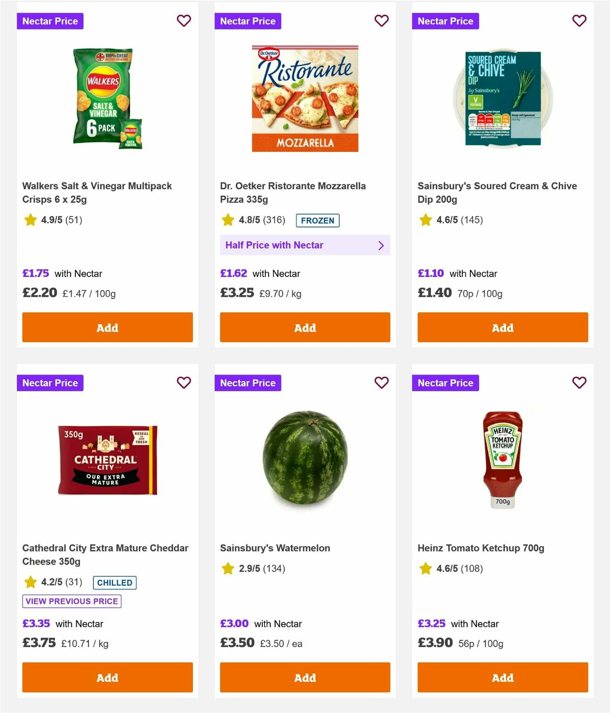
Task: Favourite the Soured Cream & Chive Dip
Action: coord(579,21)
